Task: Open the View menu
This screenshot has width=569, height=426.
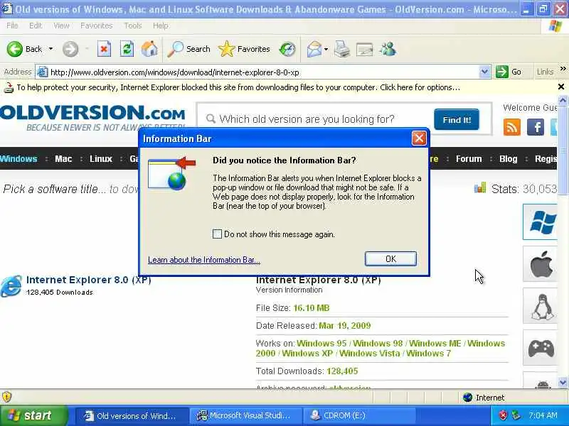Action: click(61, 26)
